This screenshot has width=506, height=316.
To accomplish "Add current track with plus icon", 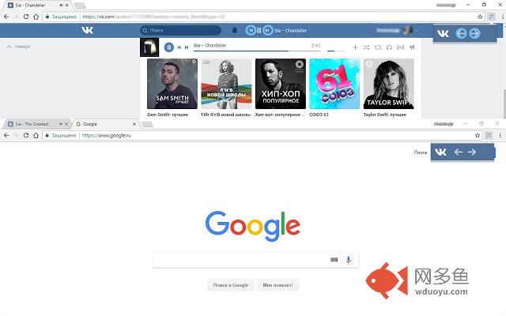I will click(x=355, y=47).
